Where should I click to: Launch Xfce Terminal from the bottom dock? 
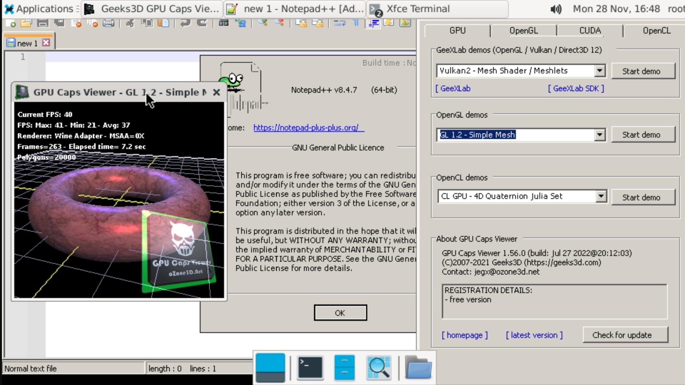[309, 368]
